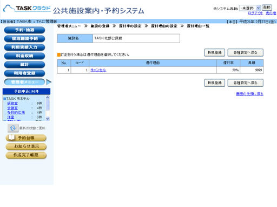Open the 利用者登録 menu

point(24,73)
